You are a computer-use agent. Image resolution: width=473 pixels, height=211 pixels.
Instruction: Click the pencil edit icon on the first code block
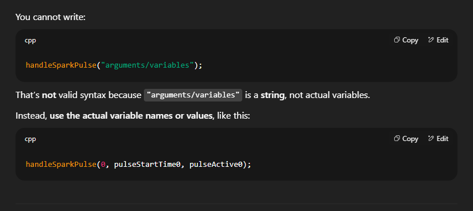[431, 40]
